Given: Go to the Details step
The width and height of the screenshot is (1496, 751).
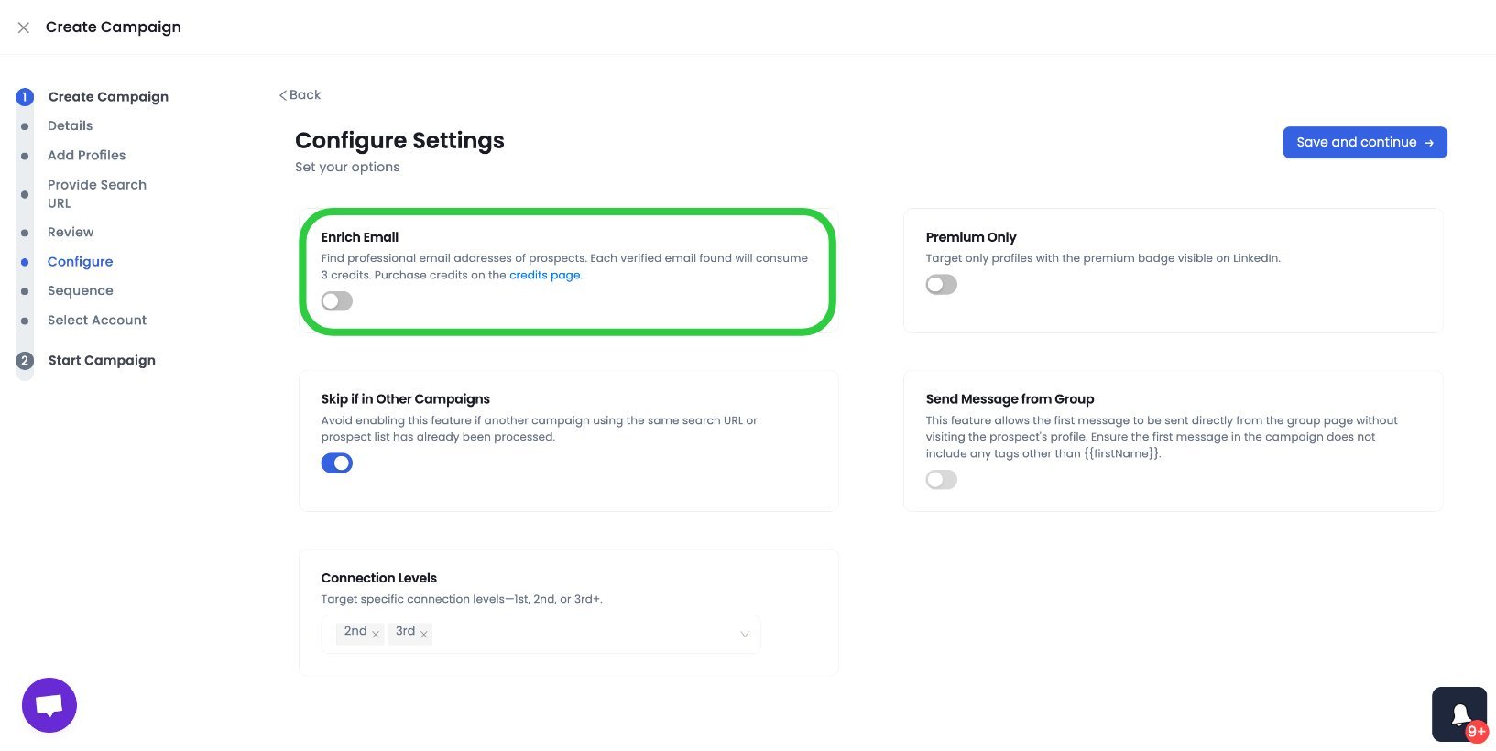Looking at the screenshot, I should click(71, 126).
